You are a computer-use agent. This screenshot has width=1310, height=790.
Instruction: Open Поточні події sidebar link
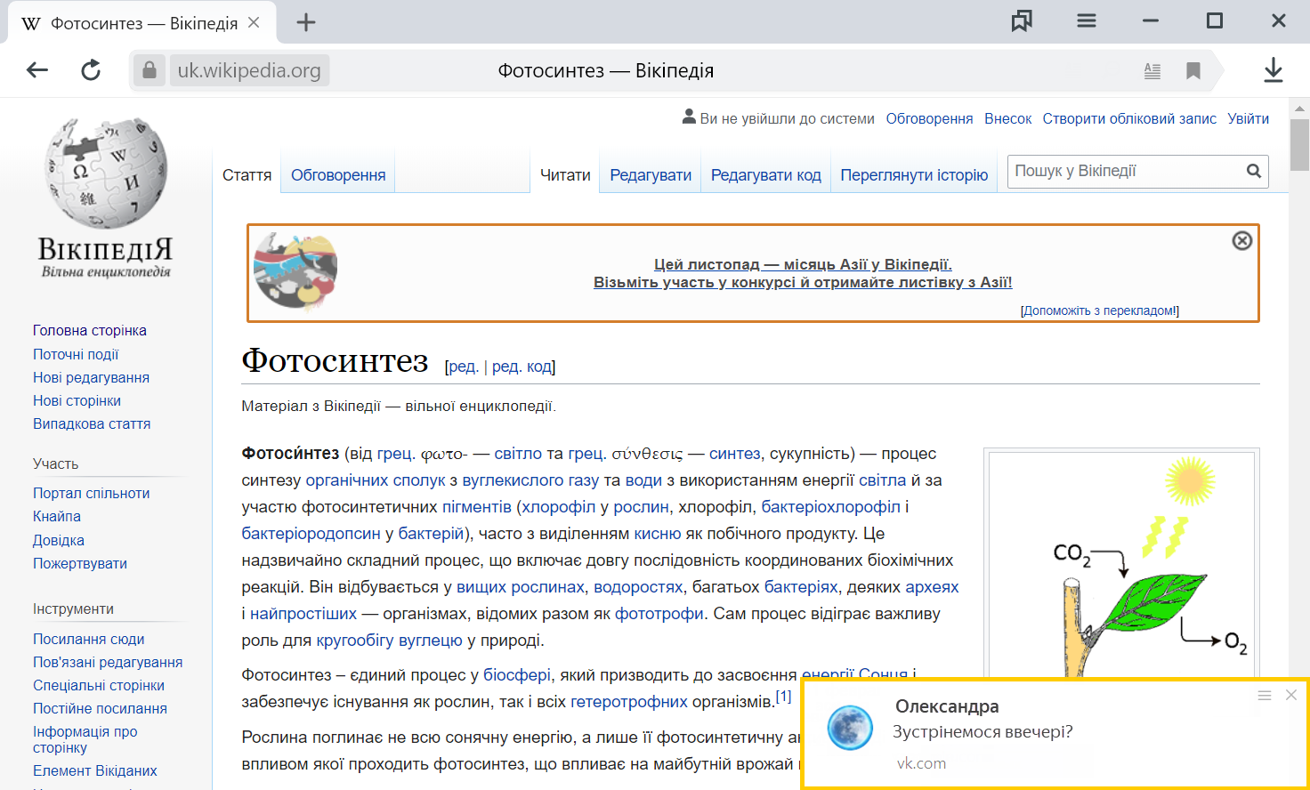[x=76, y=354]
